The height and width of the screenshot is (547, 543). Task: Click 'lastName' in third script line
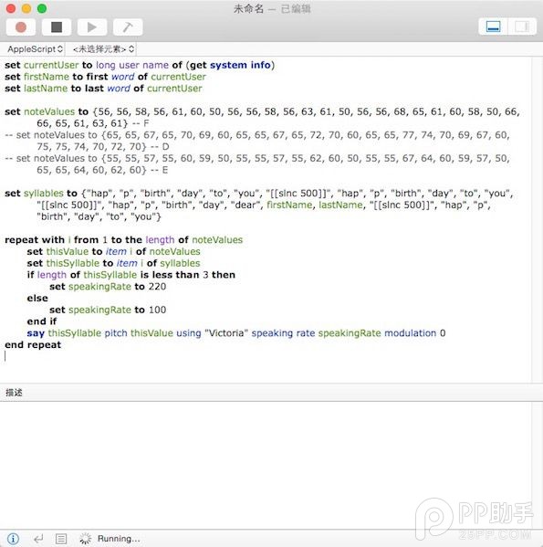point(46,89)
